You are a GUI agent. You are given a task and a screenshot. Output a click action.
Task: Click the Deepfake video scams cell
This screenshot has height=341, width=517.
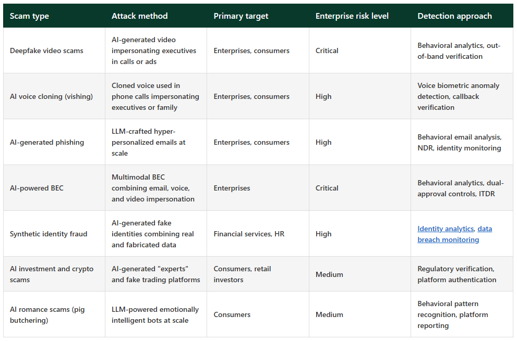tap(46, 50)
